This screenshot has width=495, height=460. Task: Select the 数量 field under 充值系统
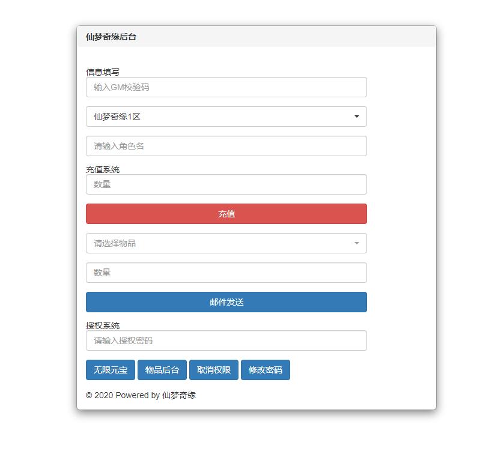pos(226,184)
